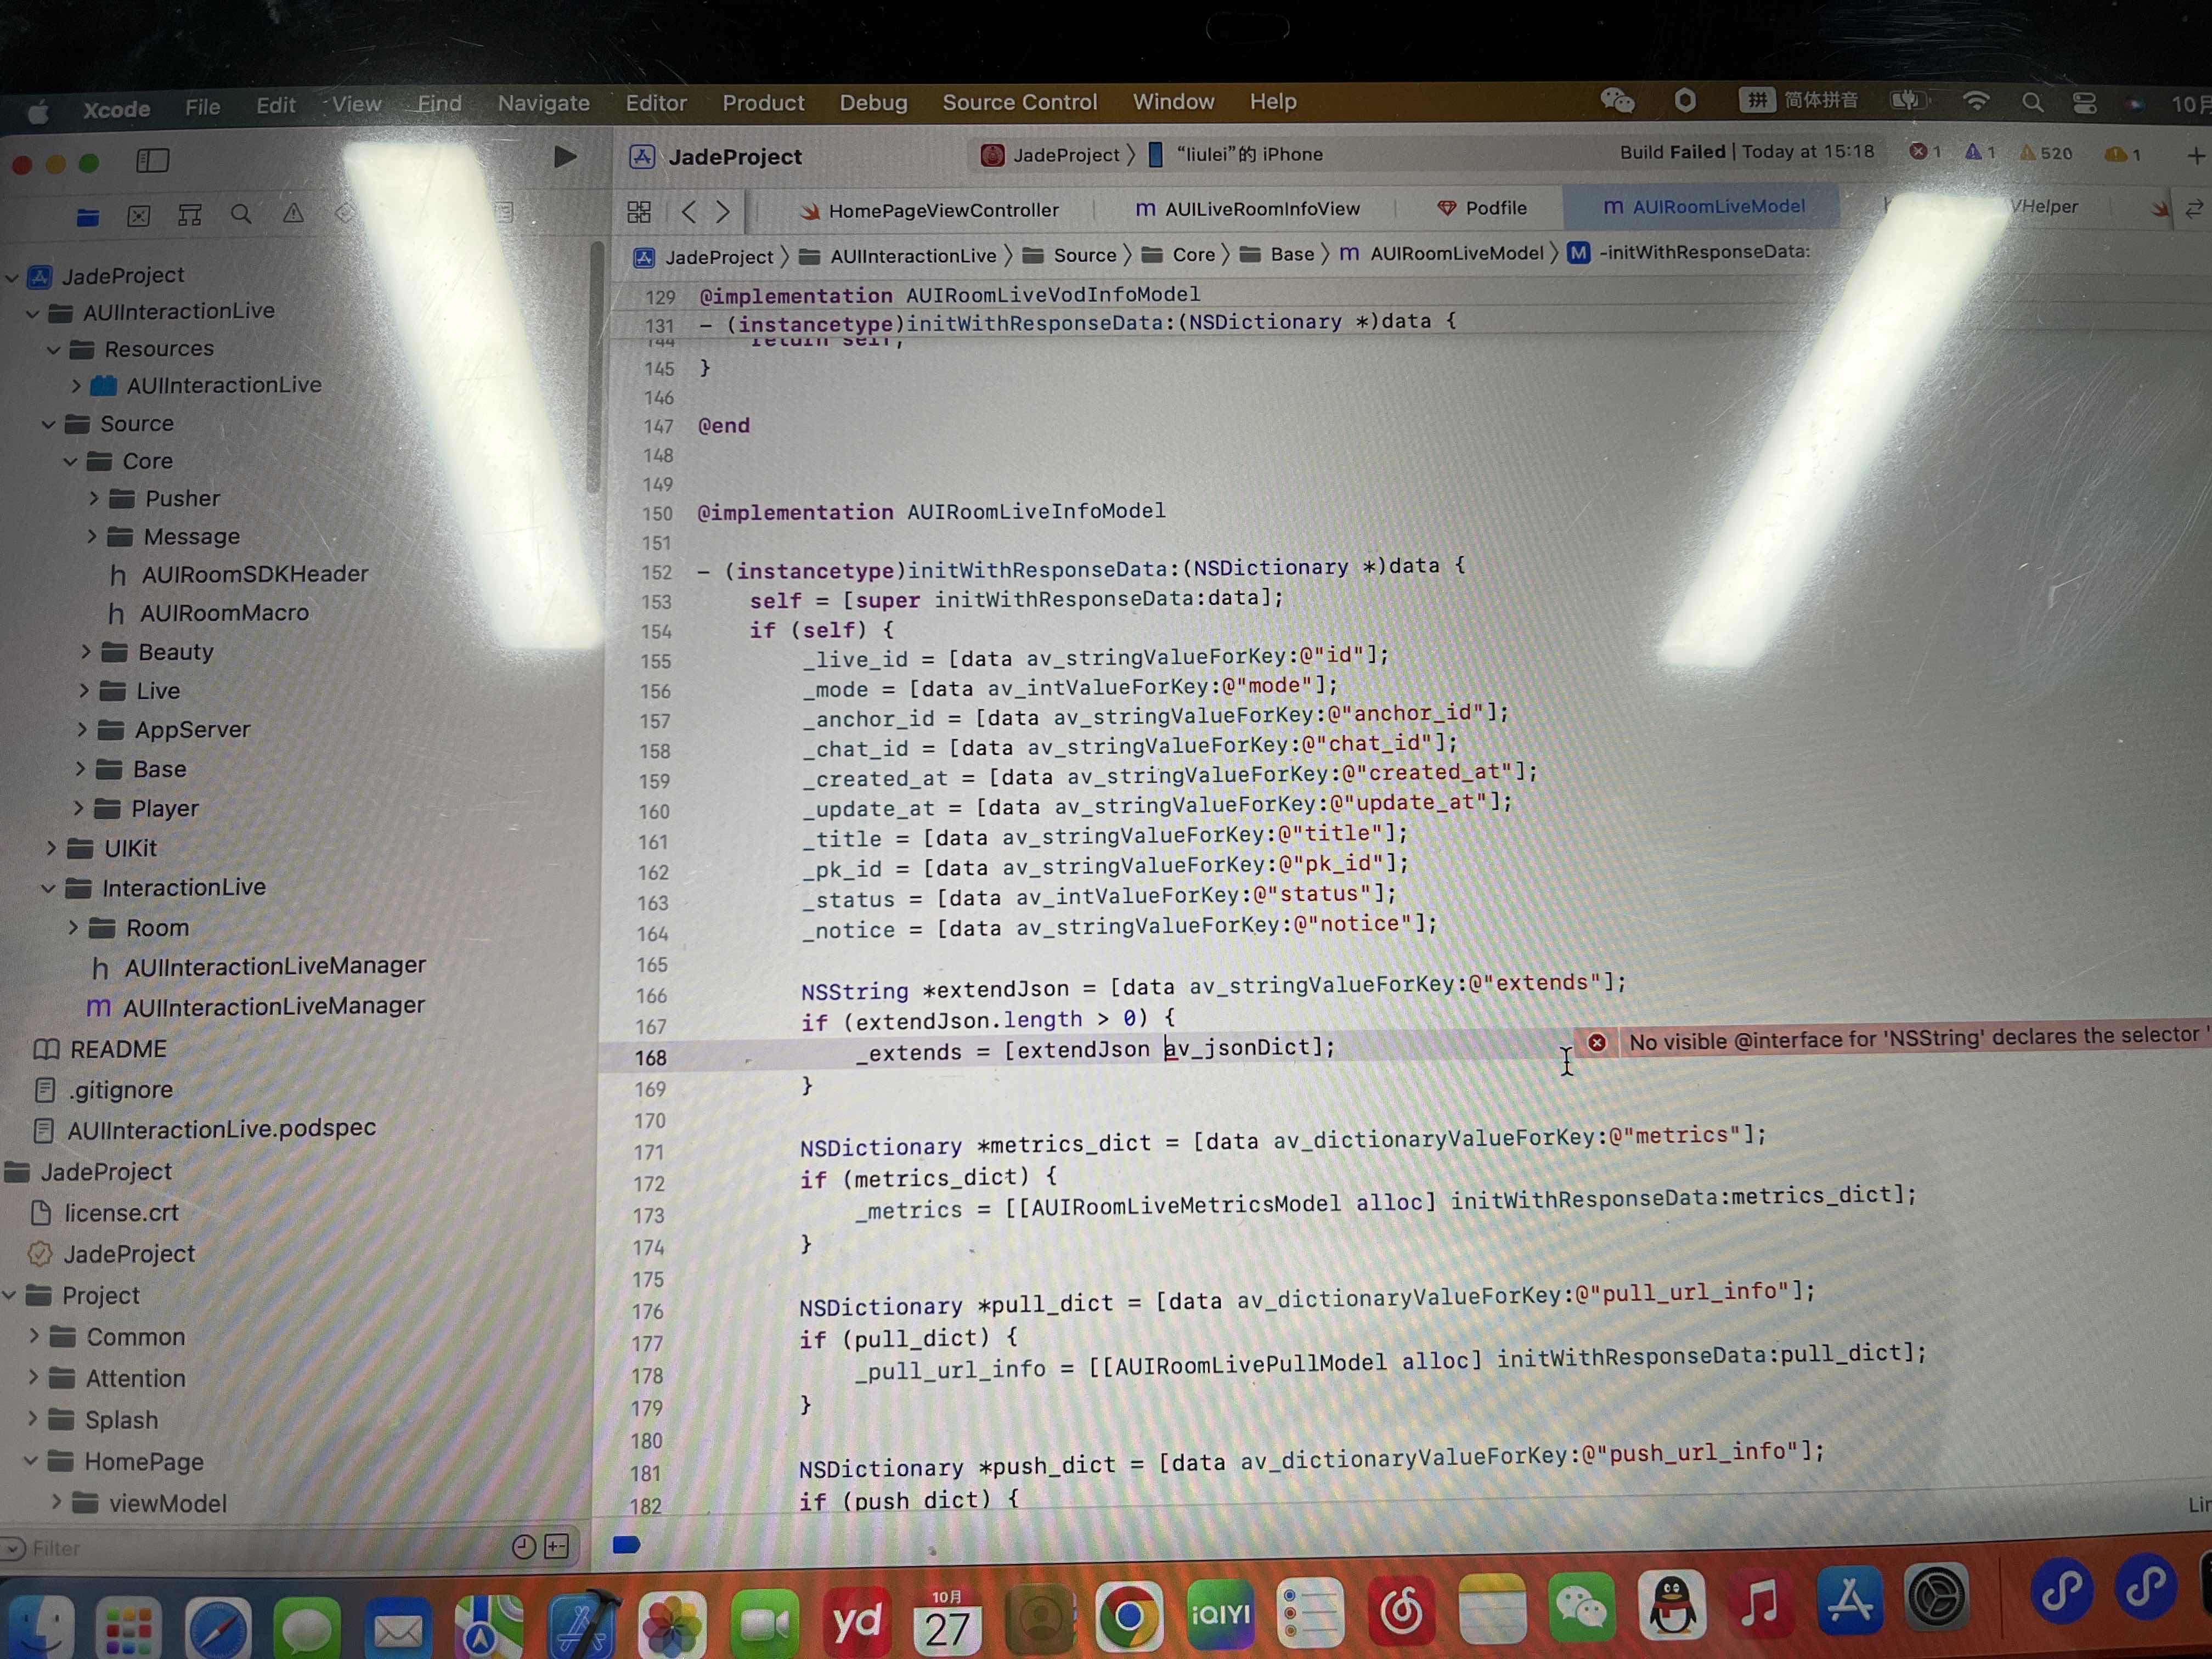Select the license.crt file
2212x1659 pixels.
[105, 1213]
